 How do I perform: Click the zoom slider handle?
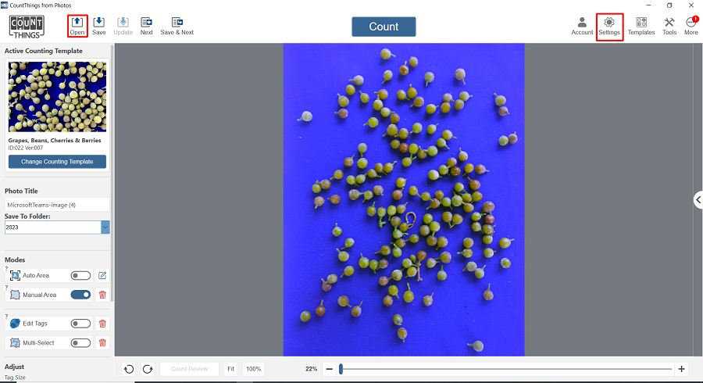tap(341, 369)
